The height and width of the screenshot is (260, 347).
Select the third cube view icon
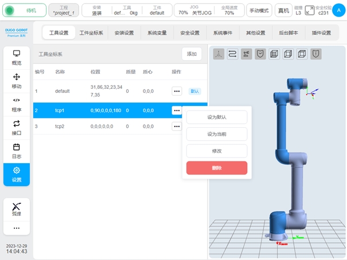302,54
